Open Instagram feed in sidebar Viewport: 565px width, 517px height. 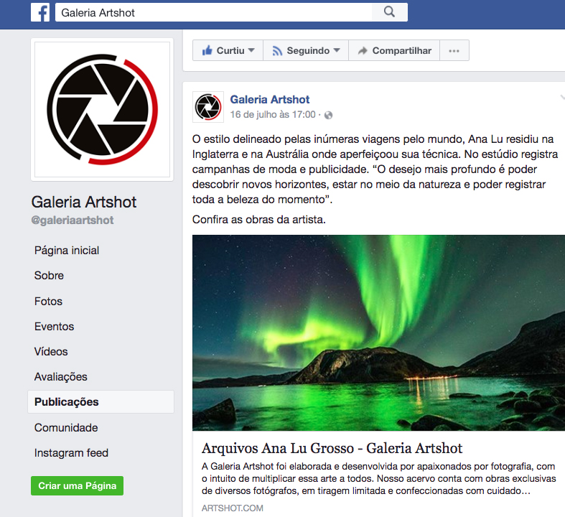tap(71, 453)
